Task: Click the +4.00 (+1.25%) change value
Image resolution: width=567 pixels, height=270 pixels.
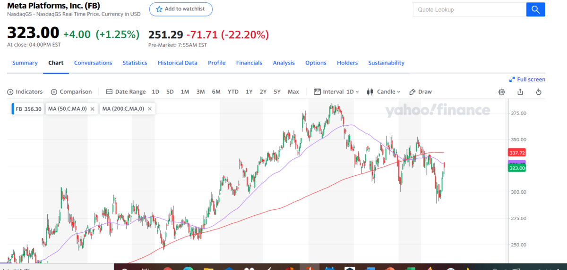Action: 101,34
